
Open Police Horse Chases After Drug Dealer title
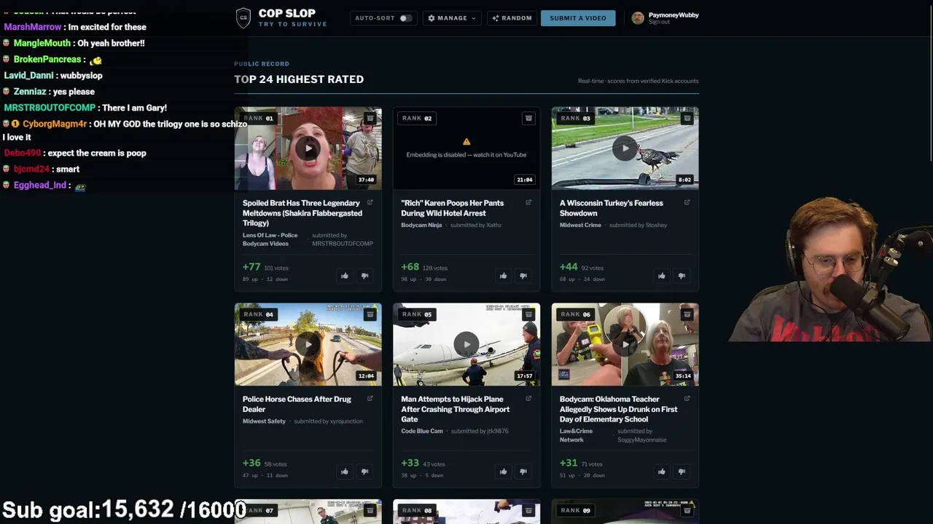[297, 404]
